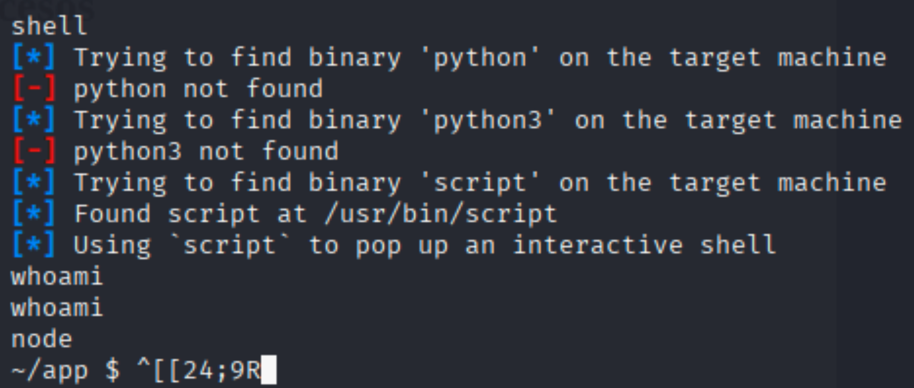Click the 'python3 not found' message
The width and height of the screenshot is (914, 388).
point(206,151)
